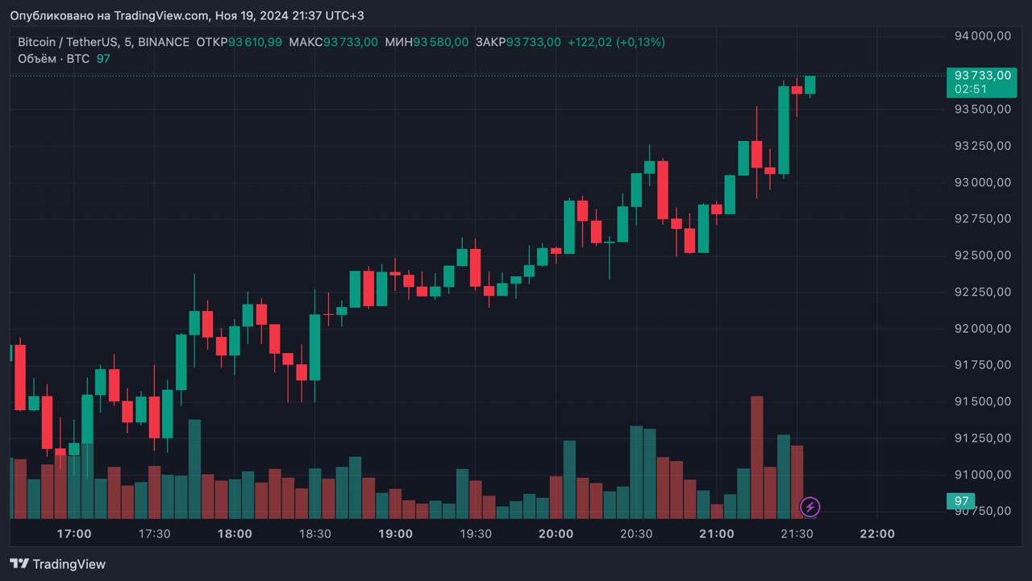Click the current price label 93 733,00
Image resolution: width=1032 pixels, height=581 pixels.
[x=982, y=75]
